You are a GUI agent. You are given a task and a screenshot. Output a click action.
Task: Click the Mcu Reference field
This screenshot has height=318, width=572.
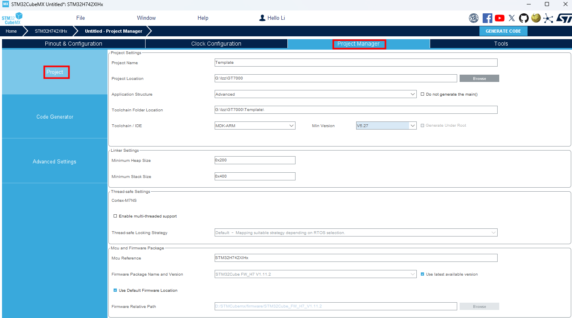tap(356, 258)
